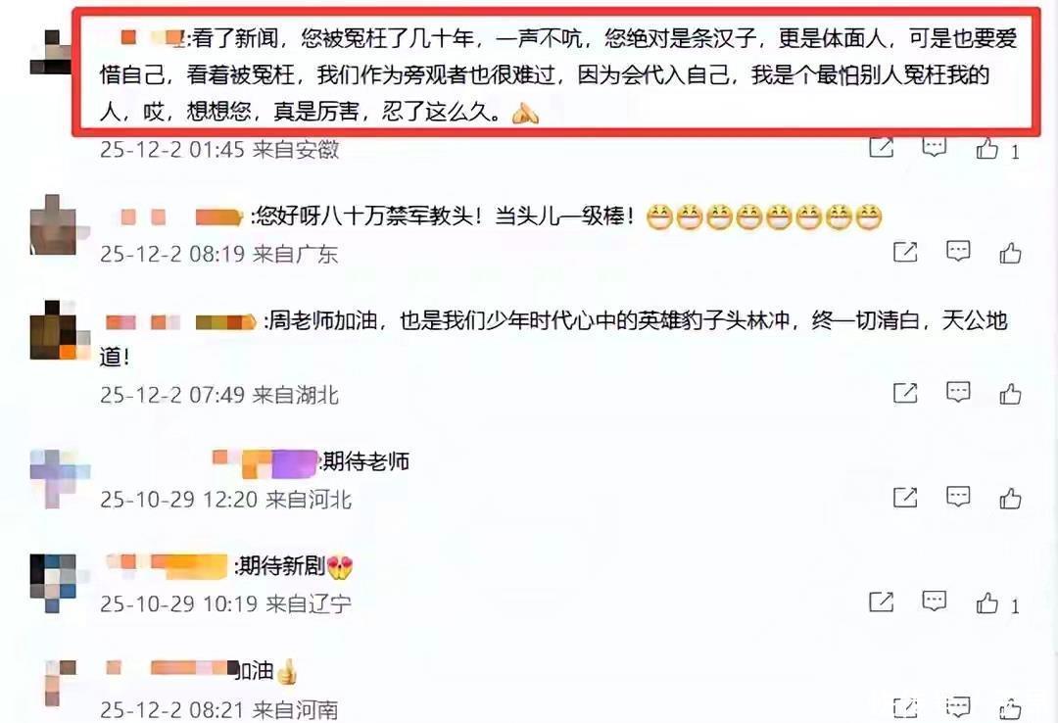Share the comment from 广东
1058x723 pixels.
coord(905,252)
